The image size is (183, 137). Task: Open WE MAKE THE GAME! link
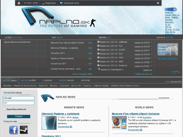168,59
